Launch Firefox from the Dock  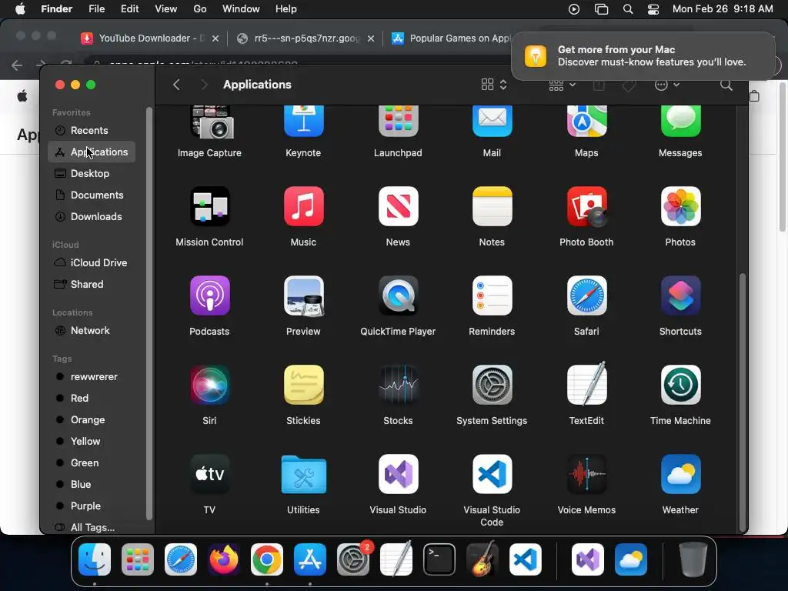(x=224, y=559)
